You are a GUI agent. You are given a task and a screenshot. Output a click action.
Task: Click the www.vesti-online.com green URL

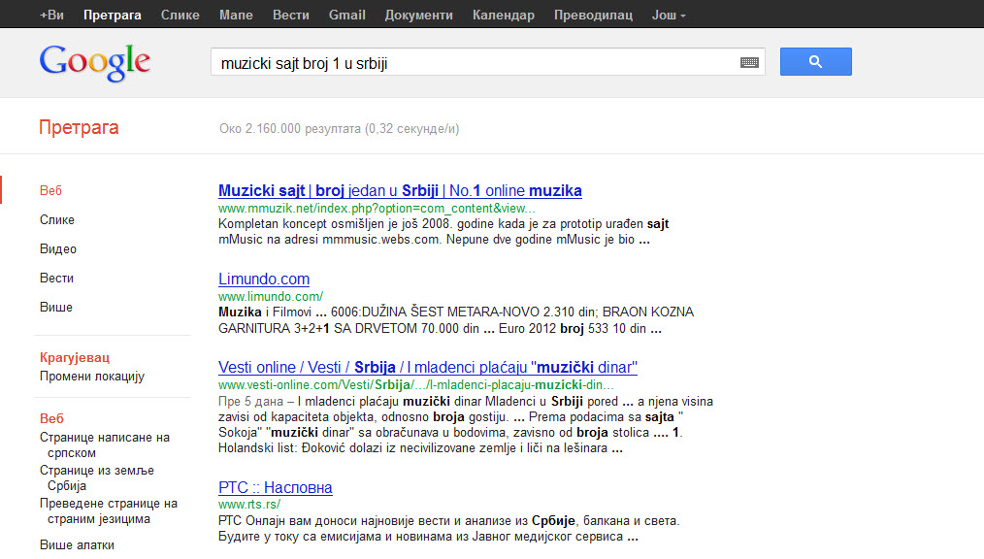pos(416,384)
